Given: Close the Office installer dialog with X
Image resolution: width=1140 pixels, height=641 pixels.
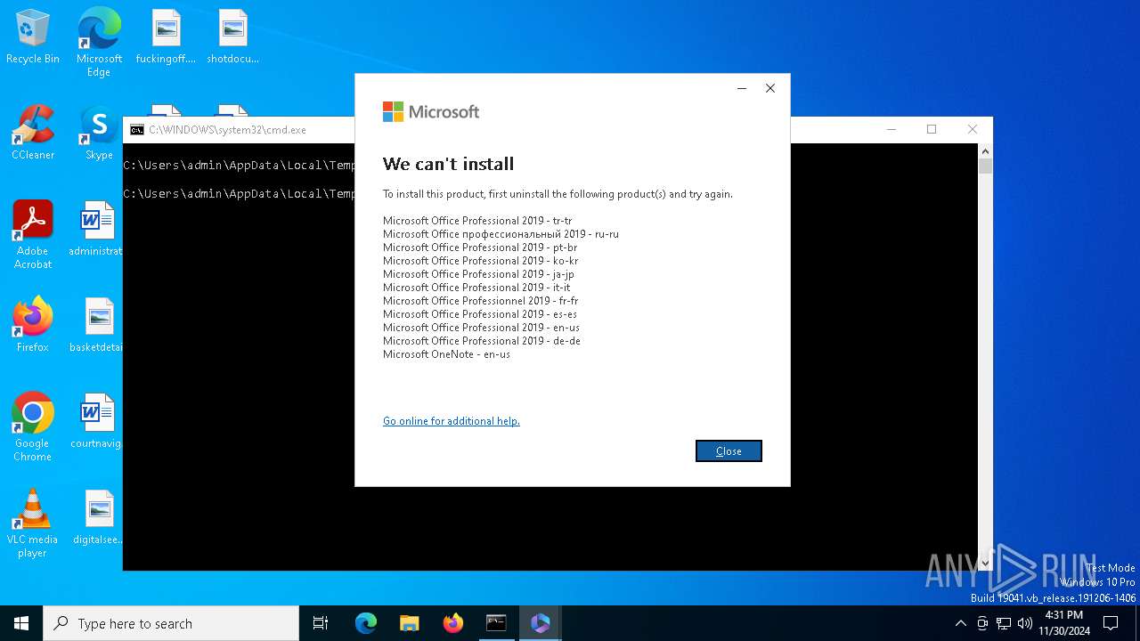Looking at the screenshot, I should pyautogui.click(x=770, y=88).
